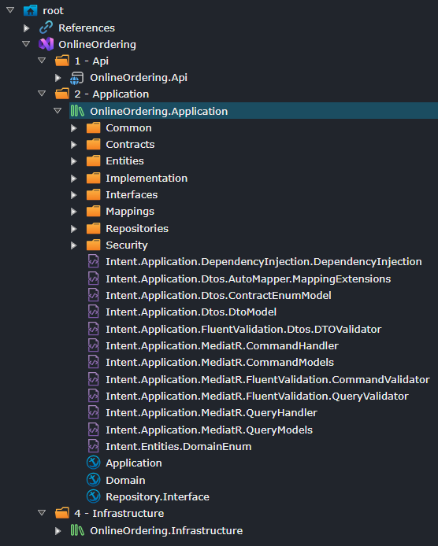Image resolution: width=438 pixels, height=546 pixels.
Task: Select the References label
Action: [87, 28]
